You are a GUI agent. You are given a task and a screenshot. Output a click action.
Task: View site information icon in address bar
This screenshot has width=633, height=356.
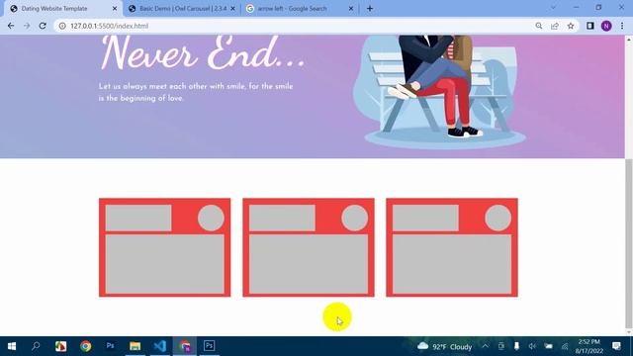point(62,26)
